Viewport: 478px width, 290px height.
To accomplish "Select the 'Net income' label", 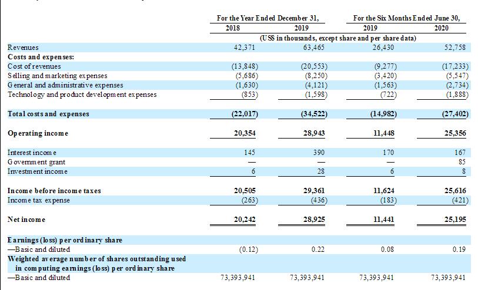I will click(x=26, y=220).
